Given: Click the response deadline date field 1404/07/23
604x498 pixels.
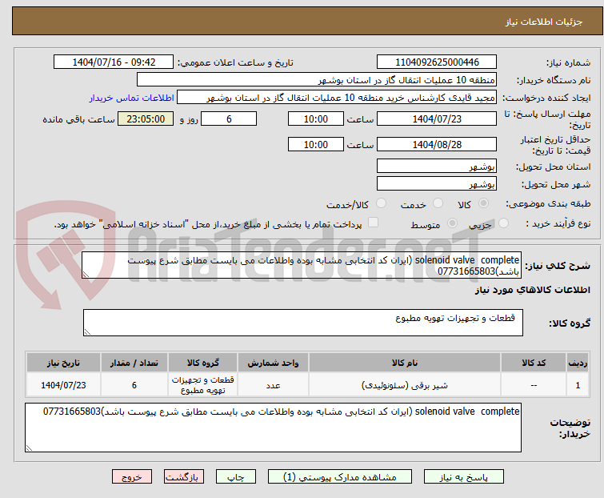Looking at the screenshot, I should [436, 118].
